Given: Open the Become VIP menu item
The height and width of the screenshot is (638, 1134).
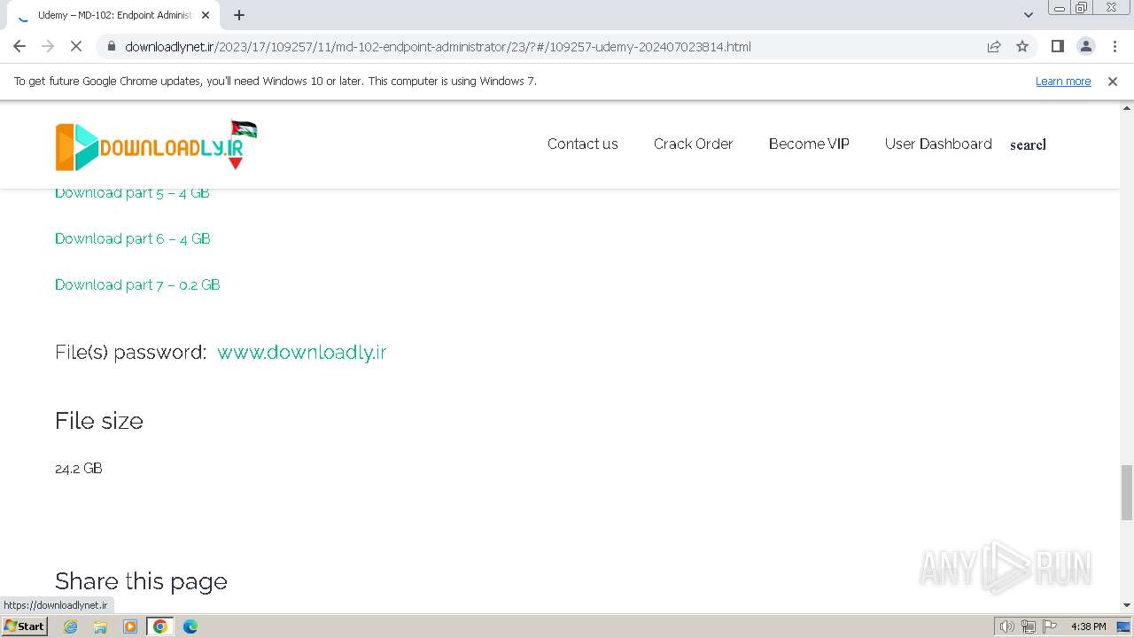Looking at the screenshot, I should 809,144.
